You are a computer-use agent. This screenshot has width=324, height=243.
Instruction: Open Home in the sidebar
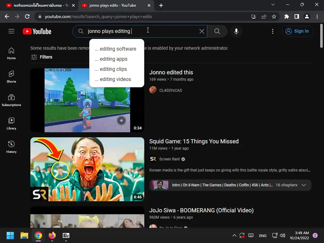pos(11,53)
